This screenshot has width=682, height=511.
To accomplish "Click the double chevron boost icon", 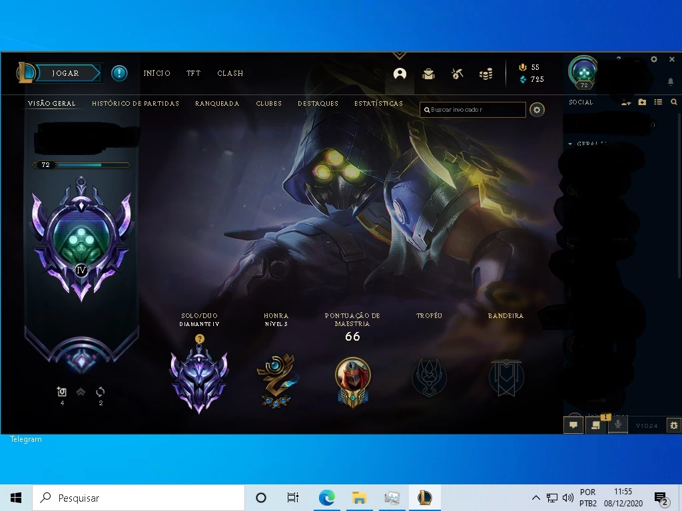I will coord(81,392).
